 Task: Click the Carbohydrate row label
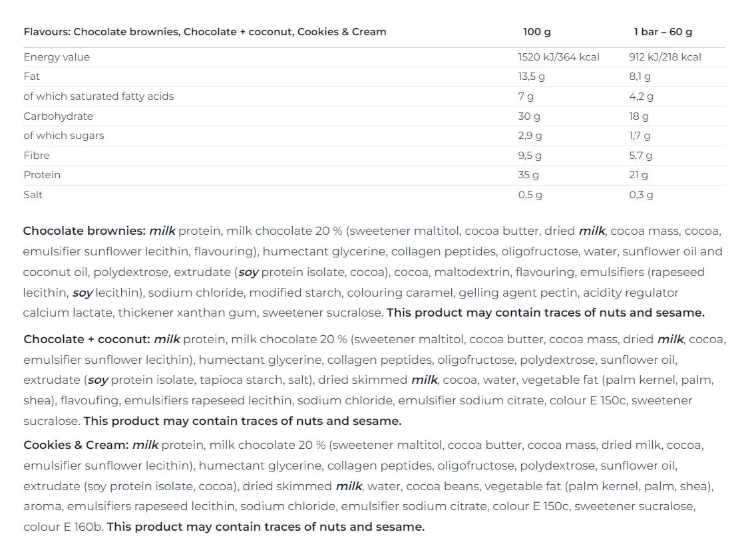point(58,116)
